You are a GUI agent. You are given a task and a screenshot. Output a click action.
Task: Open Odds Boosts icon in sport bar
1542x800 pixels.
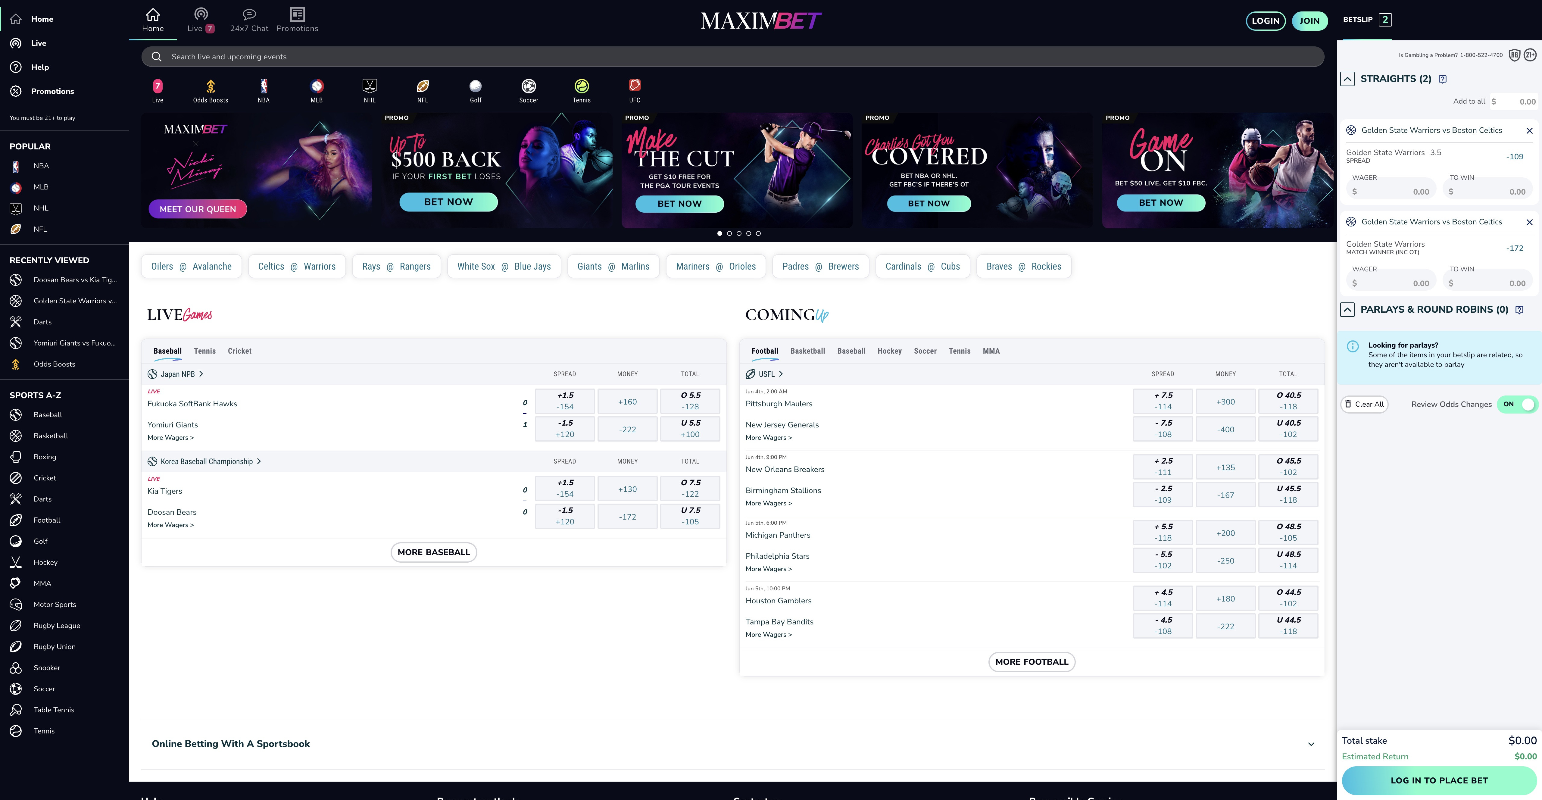point(210,86)
